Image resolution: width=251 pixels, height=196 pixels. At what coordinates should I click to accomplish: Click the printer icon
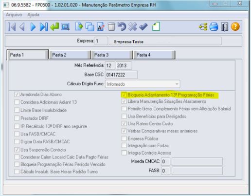click(x=214, y=27)
